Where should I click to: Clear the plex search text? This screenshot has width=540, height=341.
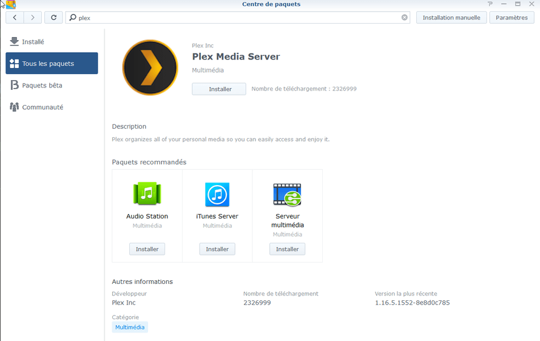click(404, 18)
